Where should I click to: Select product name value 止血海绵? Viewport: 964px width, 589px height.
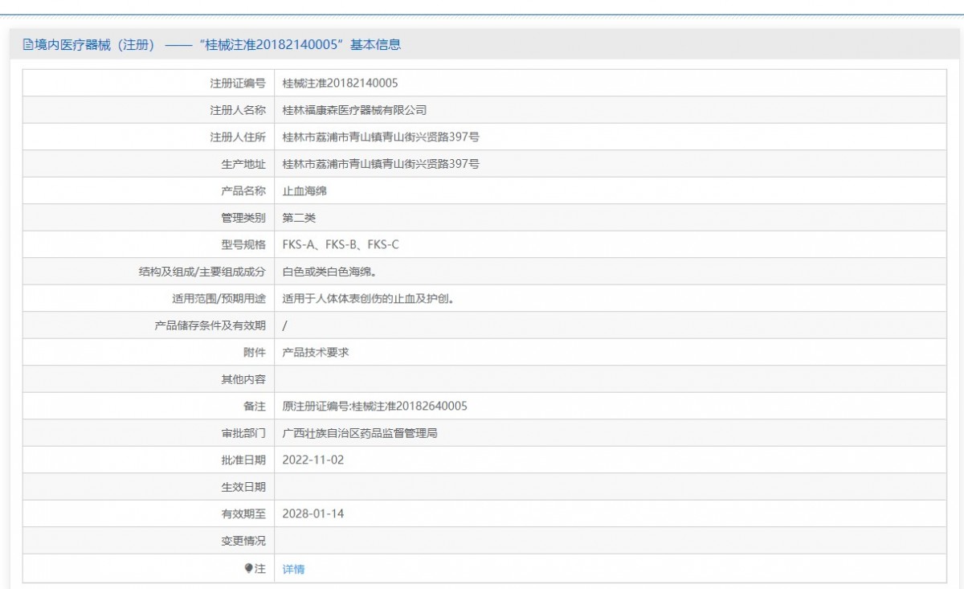point(305,191)
